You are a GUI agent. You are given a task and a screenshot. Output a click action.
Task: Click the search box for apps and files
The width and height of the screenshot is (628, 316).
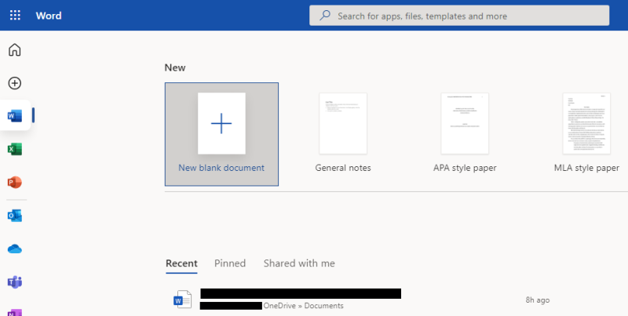[x=463, y=16]
